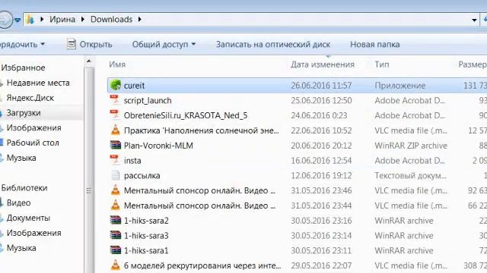
Task: Select the file name 1-hiks-sara3
Action: coord(146,236)
